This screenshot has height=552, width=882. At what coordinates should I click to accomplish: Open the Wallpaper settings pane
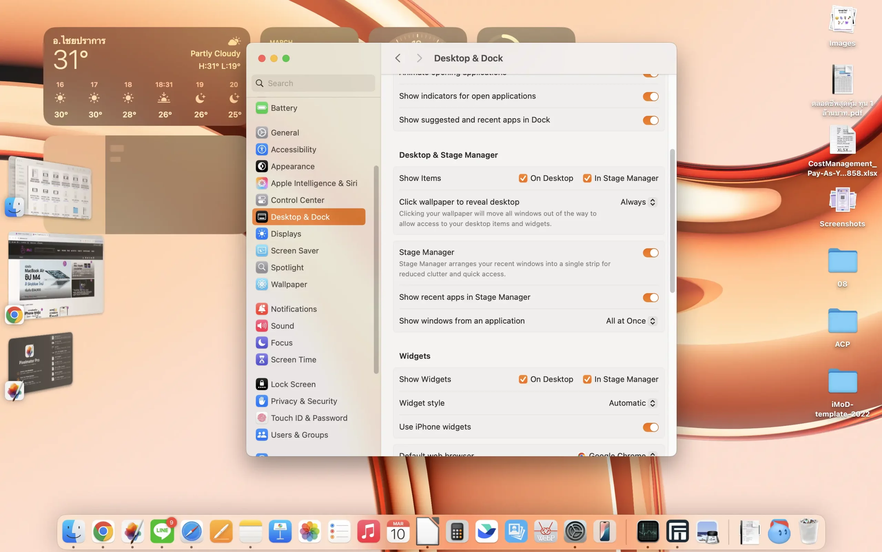pos(288,284)
